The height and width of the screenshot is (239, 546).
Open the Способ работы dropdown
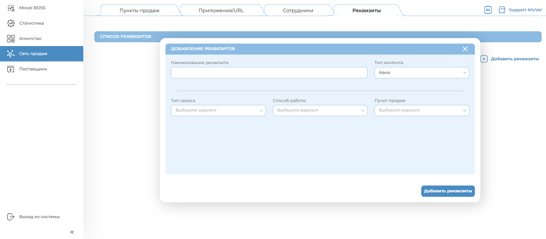tap(320, 110)
